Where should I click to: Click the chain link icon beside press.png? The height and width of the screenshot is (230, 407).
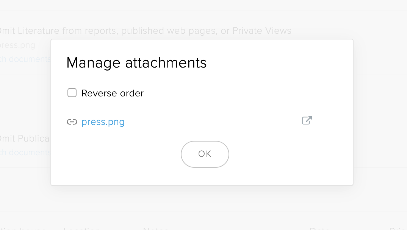[72, 122]
